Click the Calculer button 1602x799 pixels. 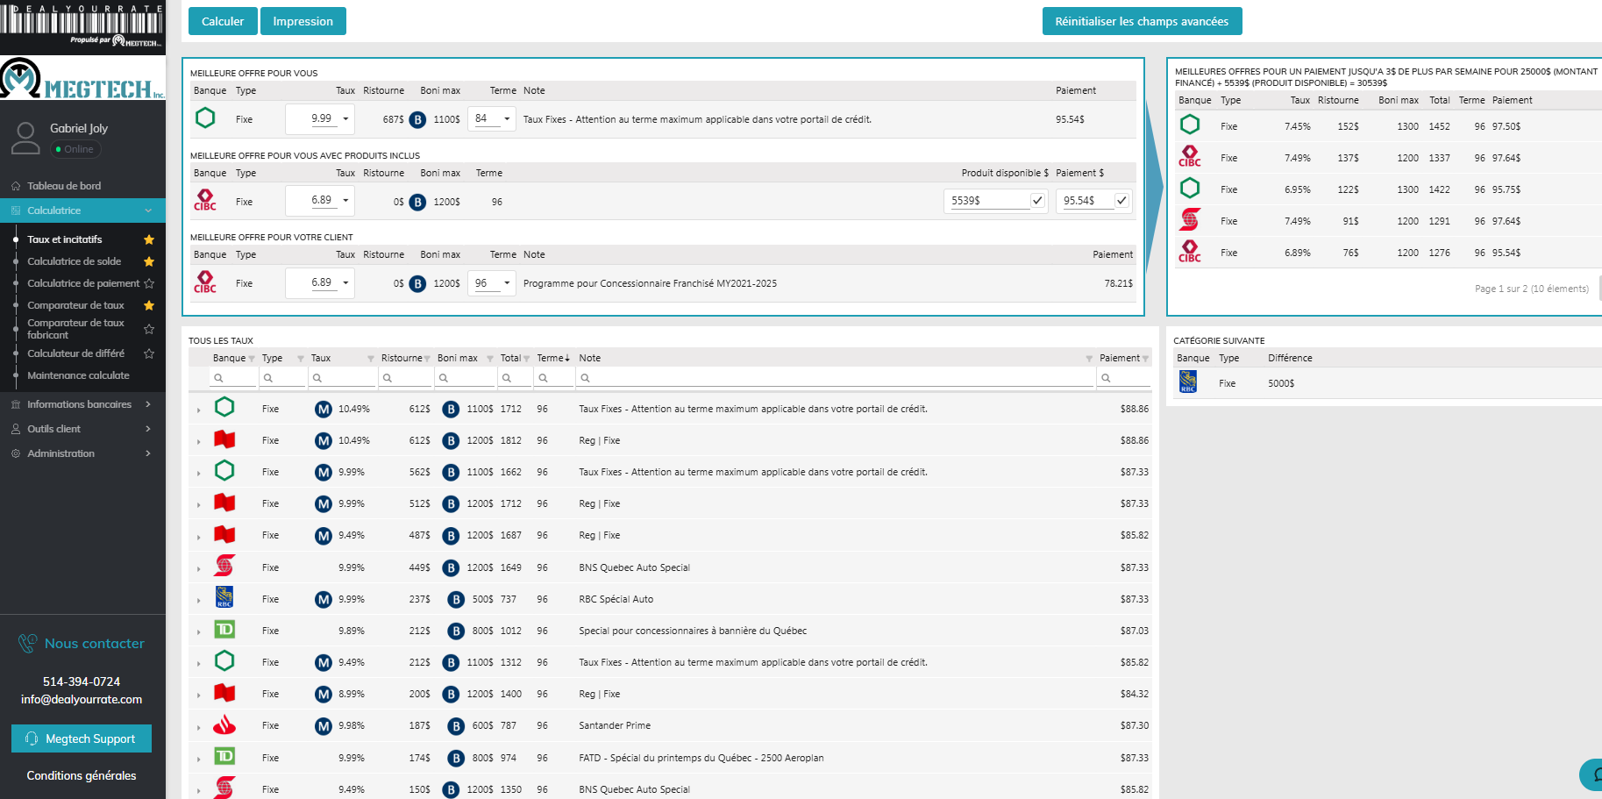point(223,21)
